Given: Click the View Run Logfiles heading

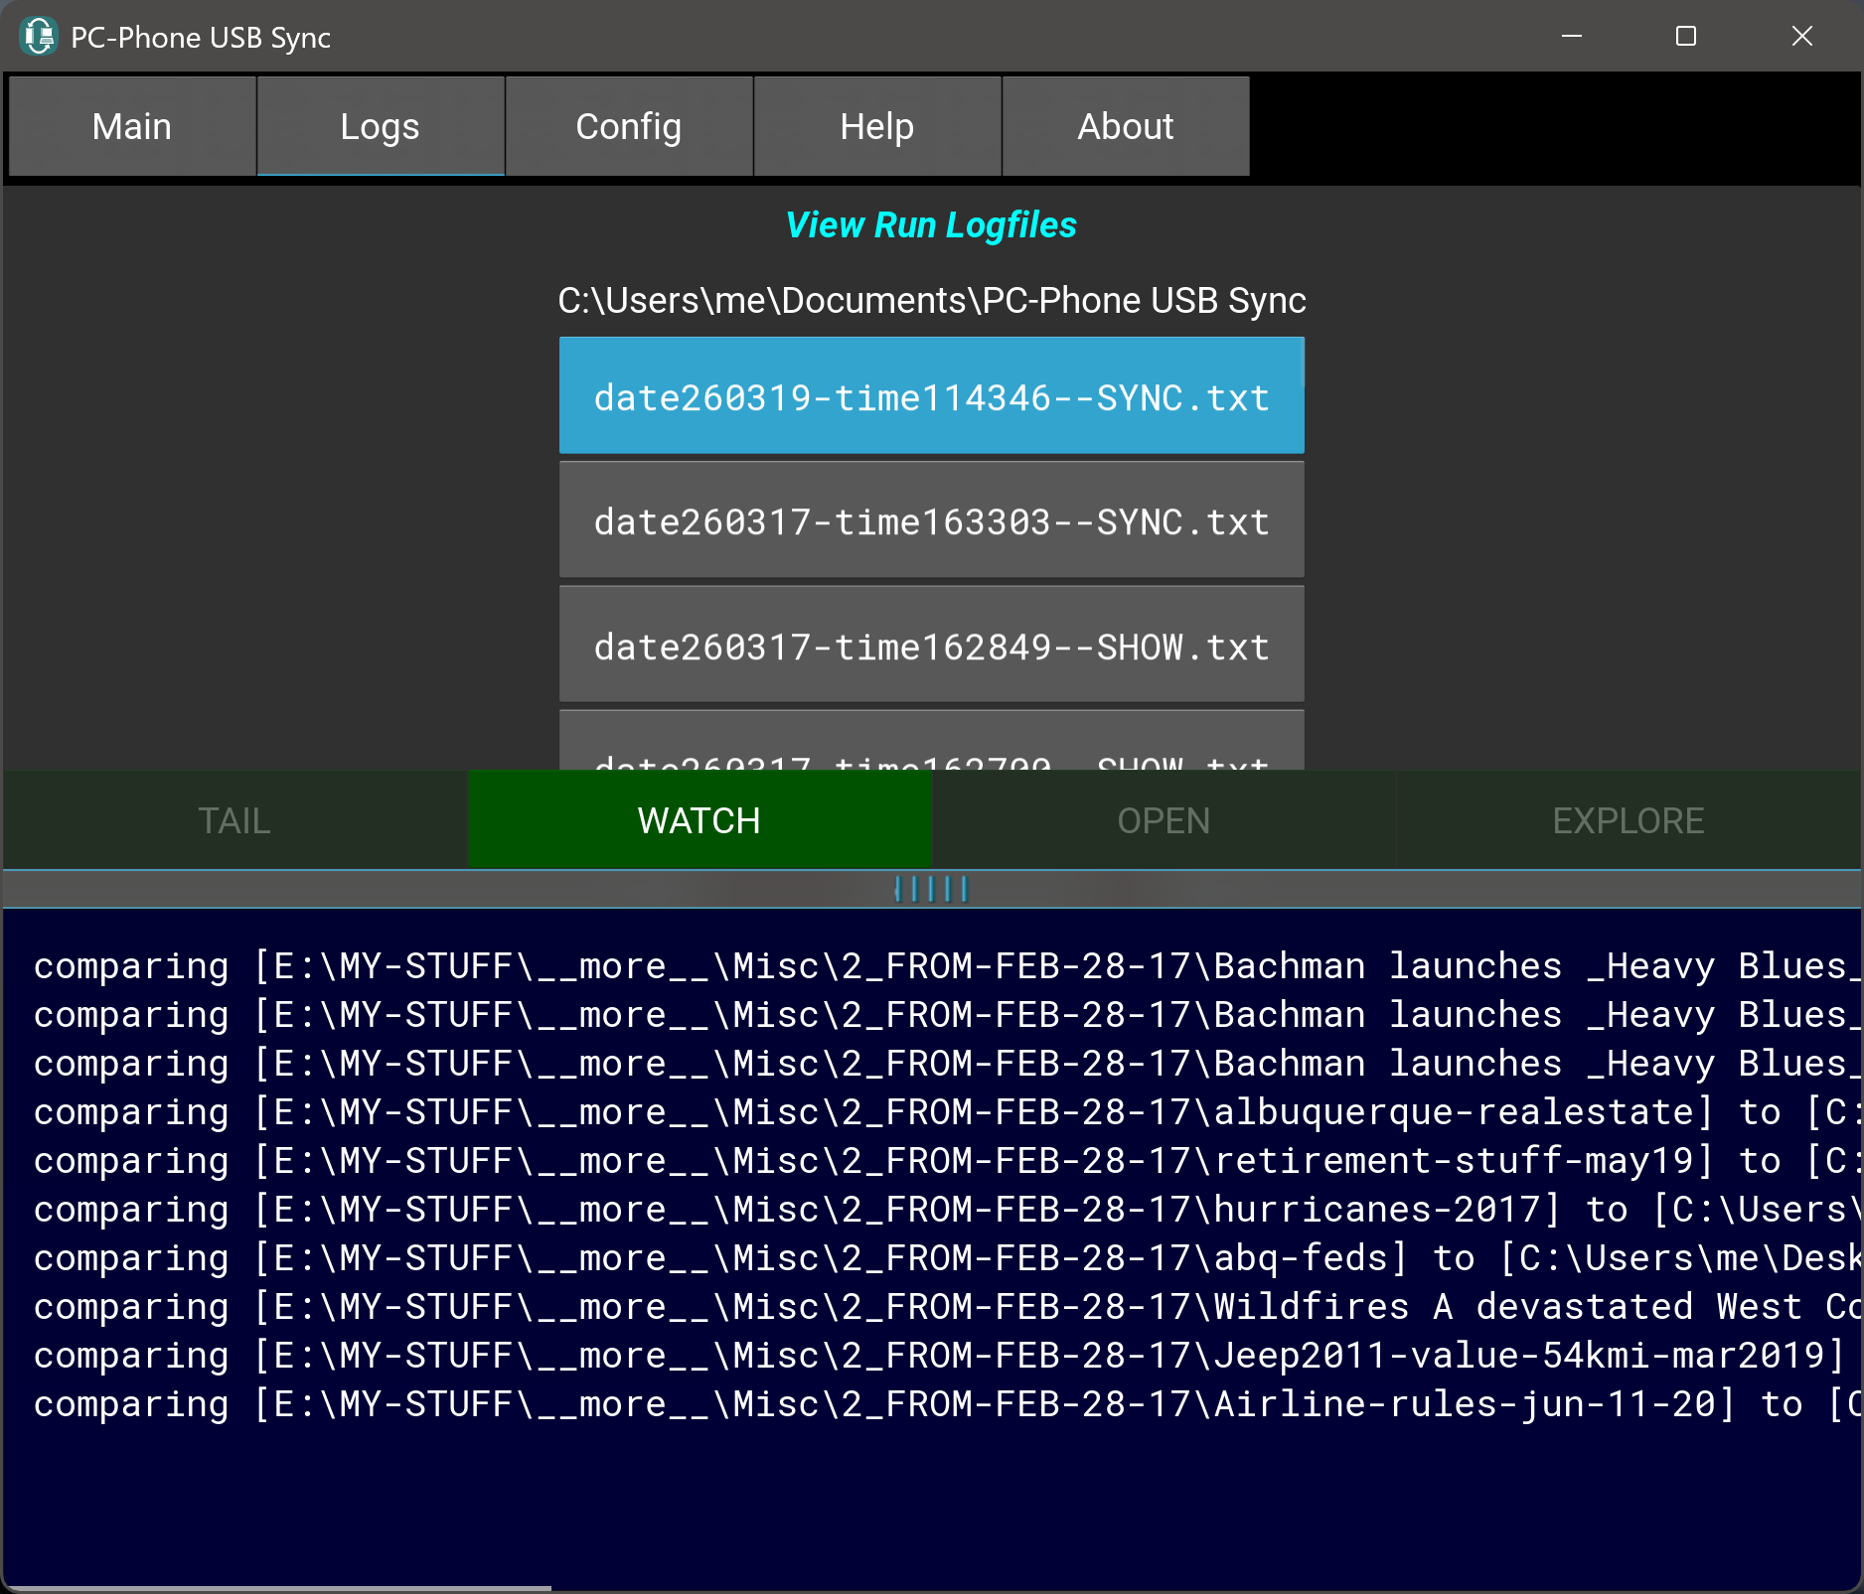Looking at the screenshot, I should pyautogui.click(x=931, y=225).
